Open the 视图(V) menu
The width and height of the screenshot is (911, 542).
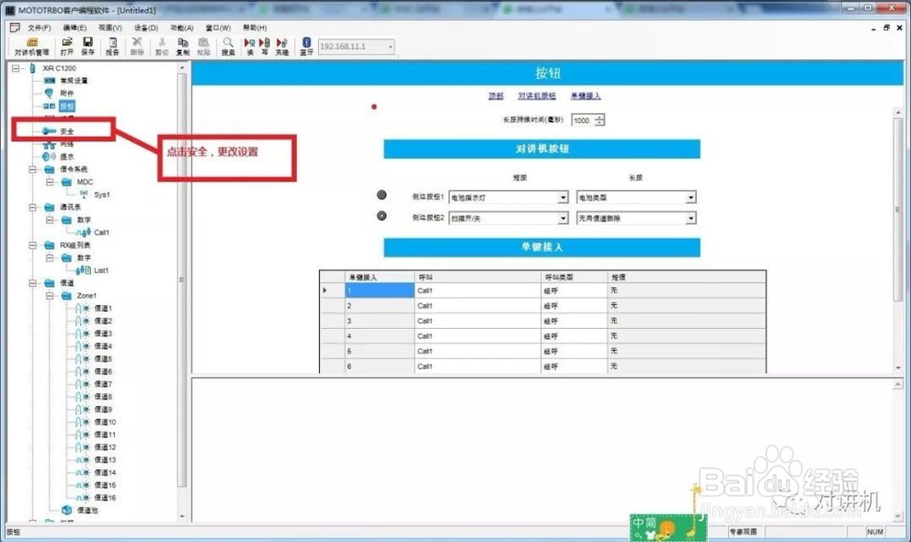[110, 28]
